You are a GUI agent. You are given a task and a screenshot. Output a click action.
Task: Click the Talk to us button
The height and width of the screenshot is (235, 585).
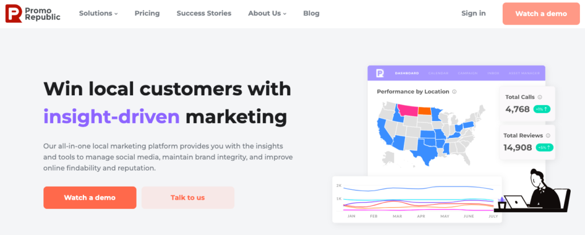[x=187, y=197]
